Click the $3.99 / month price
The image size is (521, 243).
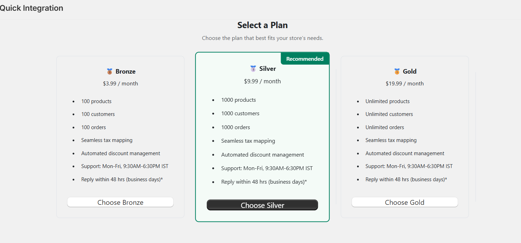point(121,84)
